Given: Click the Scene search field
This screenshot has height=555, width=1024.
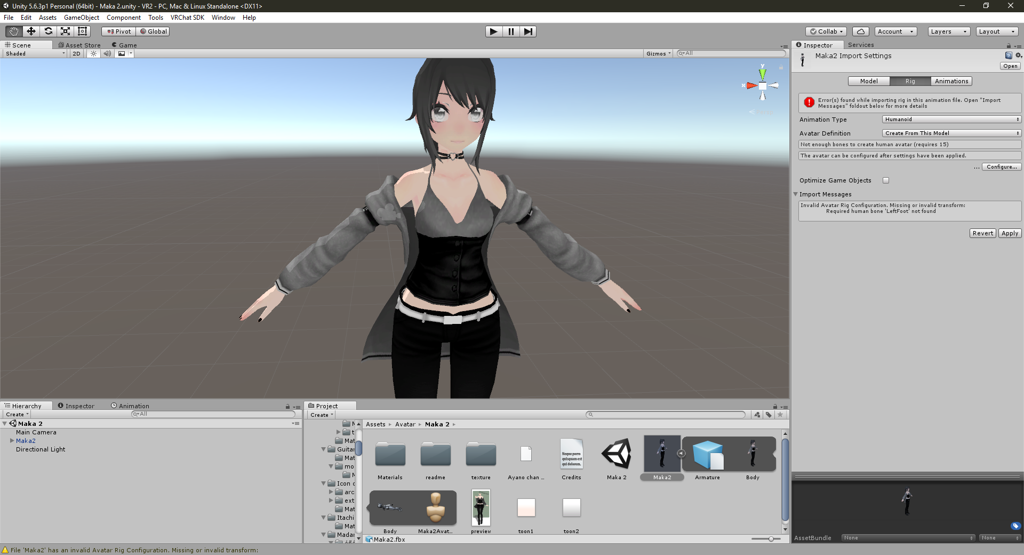Looking at the screenshot, I should point(731,53).
